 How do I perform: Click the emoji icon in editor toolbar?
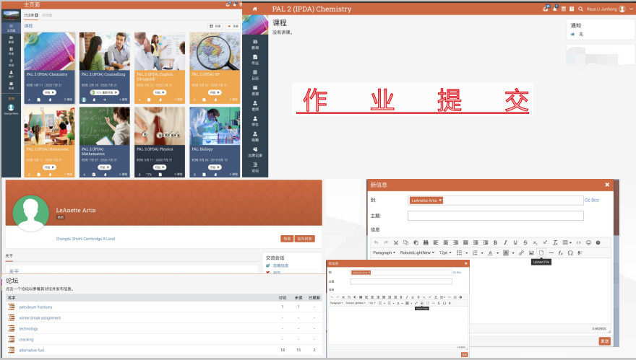(588, 242)
